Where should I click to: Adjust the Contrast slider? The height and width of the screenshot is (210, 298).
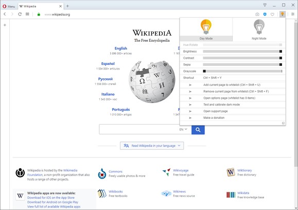242,58
